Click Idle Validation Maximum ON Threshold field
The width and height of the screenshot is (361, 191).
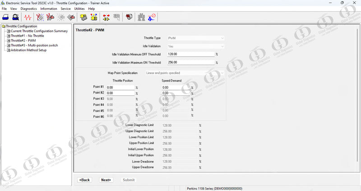coord(191,62)
